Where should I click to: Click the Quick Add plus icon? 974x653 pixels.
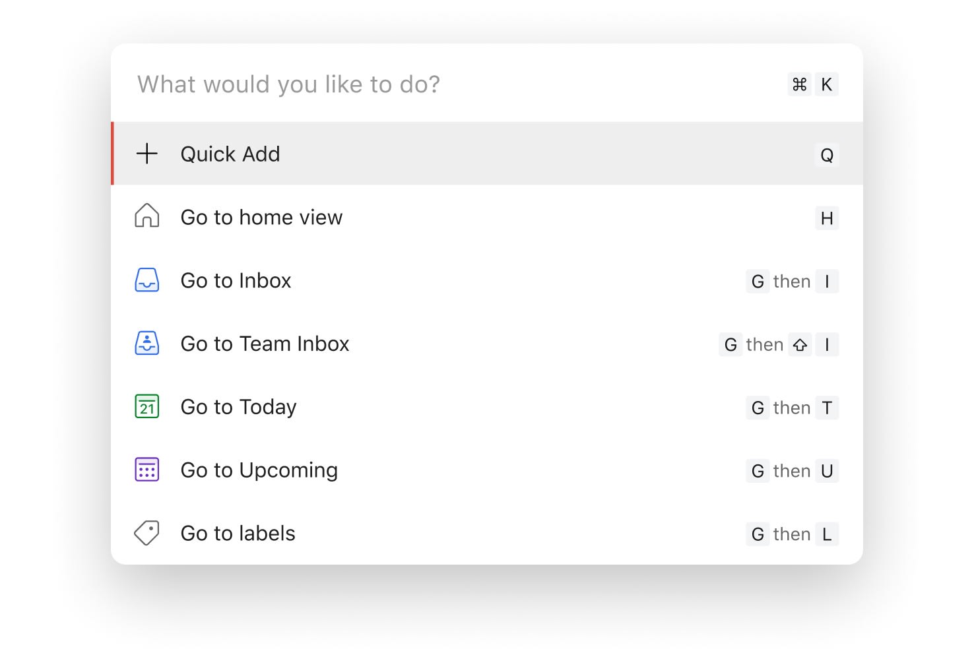[146, 154]
